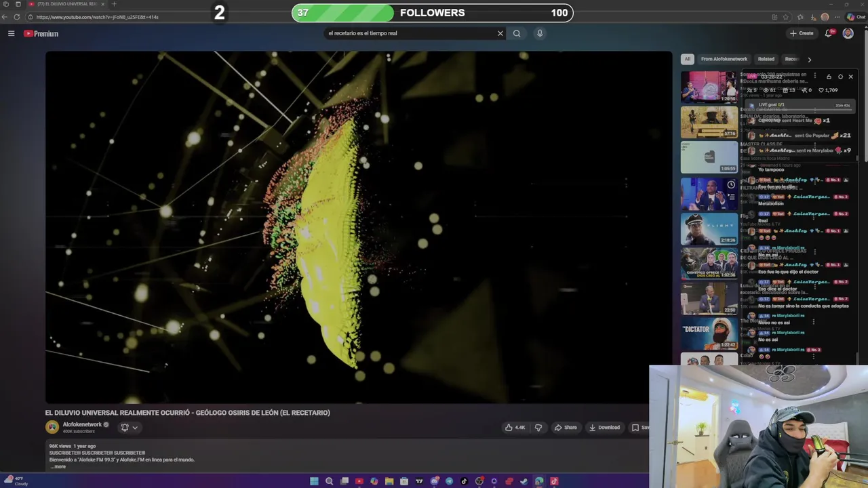Viewport: 868px width, 488px height.
Task: Open The Dictator movie thumbnail
Action: pos(709,333)
